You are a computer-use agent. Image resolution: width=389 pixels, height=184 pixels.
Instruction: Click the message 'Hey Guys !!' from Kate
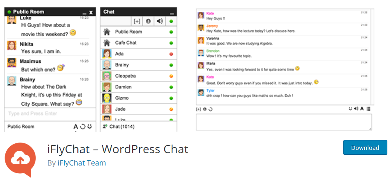pos(216,18)
